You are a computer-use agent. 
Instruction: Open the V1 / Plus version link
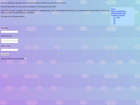coord(116,17)
